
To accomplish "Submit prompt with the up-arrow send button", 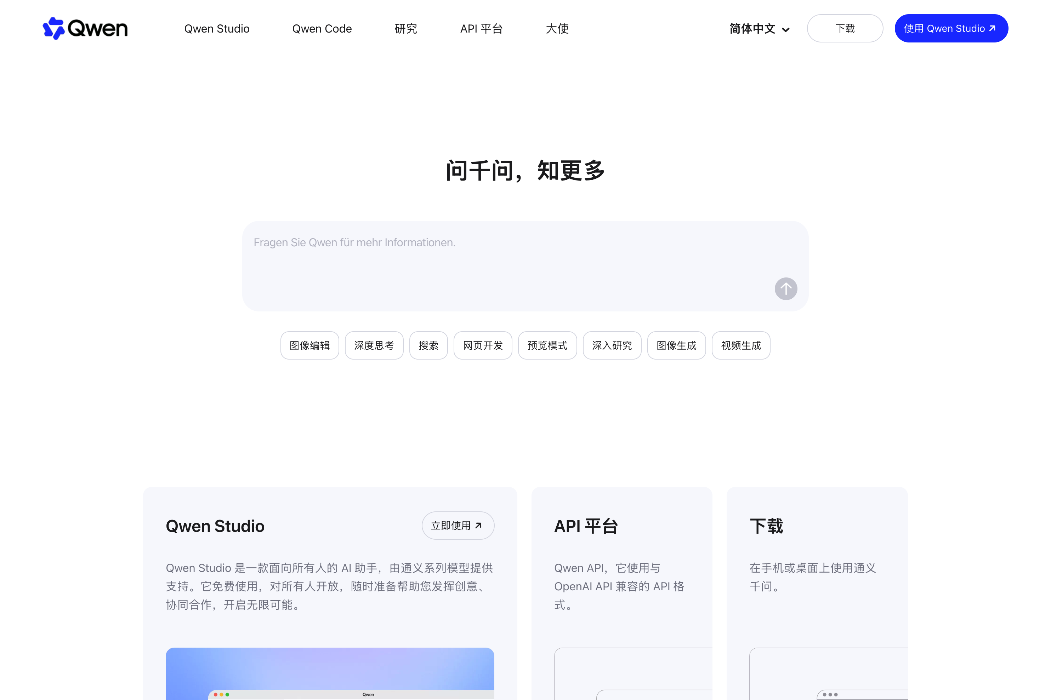I will coord(785,289).
